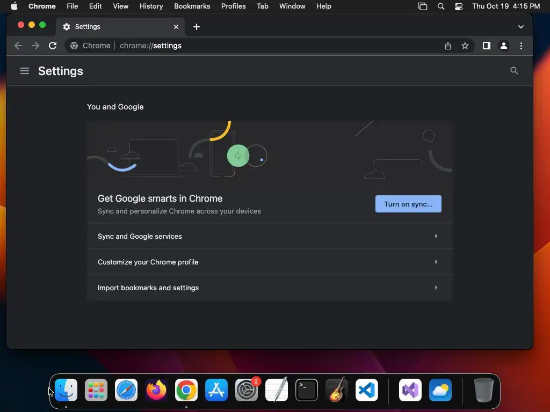The image size is (550, 412).
Task: Open Trash from the dock
Action: coord(484,390)
